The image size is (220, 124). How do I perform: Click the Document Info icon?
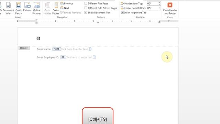[x=8, y=5]
